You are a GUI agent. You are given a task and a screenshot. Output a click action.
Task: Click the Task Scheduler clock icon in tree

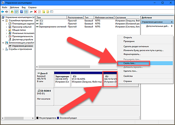tap(9, 24)
